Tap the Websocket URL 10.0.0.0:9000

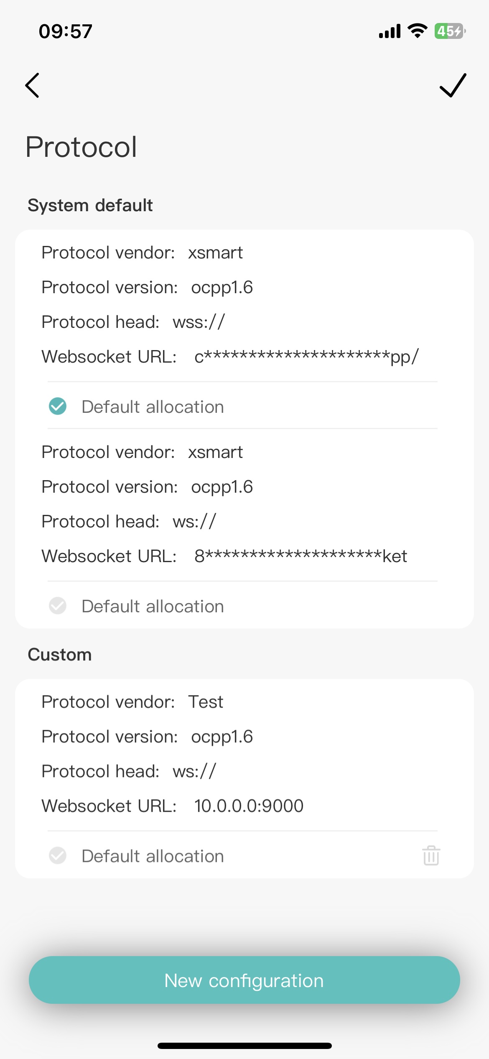tap(249, 806)
